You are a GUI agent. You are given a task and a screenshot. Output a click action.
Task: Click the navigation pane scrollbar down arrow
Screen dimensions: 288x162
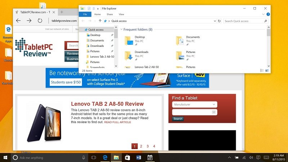(x=116, y=66)
